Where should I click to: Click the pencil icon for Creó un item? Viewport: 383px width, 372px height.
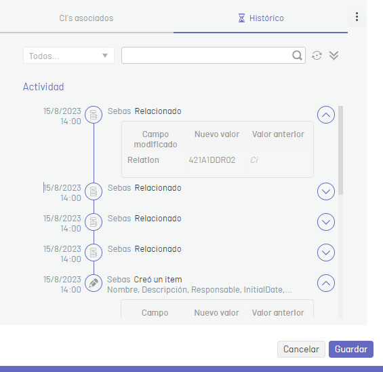tap(94, 283)
